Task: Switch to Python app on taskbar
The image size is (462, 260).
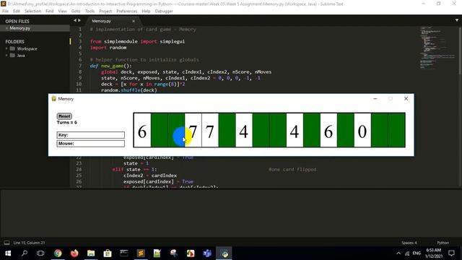Action: coord(225,253)
